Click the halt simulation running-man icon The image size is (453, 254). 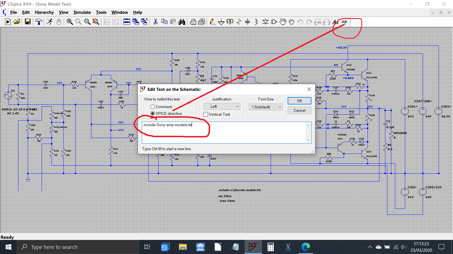(50, 22)
